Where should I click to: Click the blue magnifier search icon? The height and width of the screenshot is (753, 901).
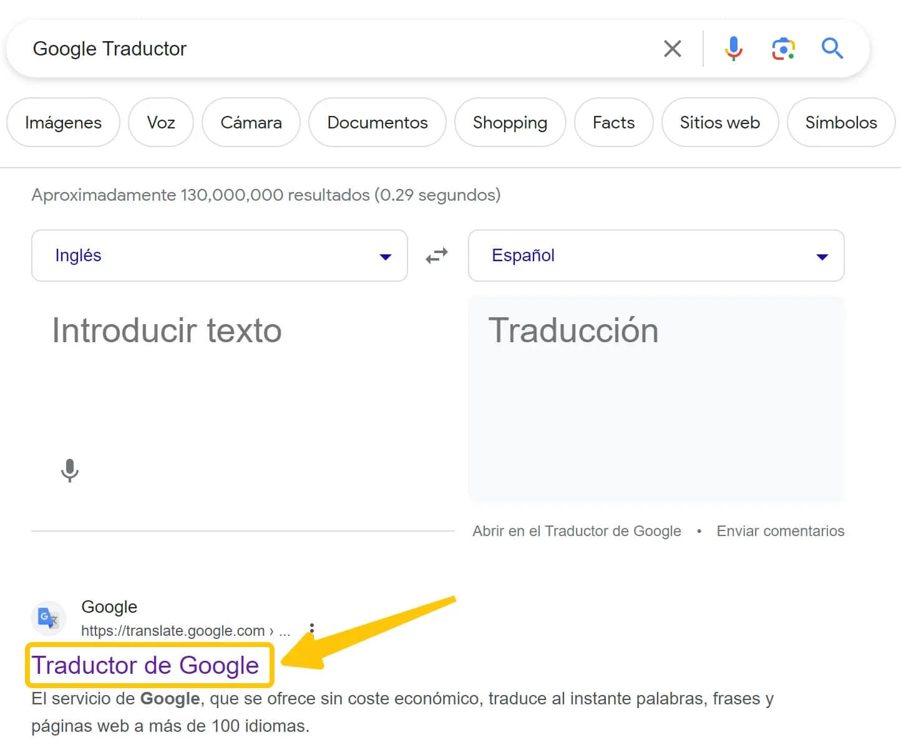tap(832, 48)
